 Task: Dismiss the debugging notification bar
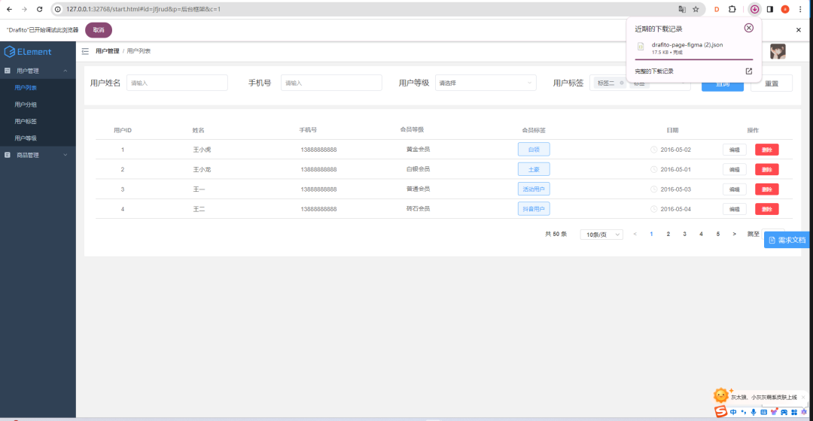pos(799,30)
